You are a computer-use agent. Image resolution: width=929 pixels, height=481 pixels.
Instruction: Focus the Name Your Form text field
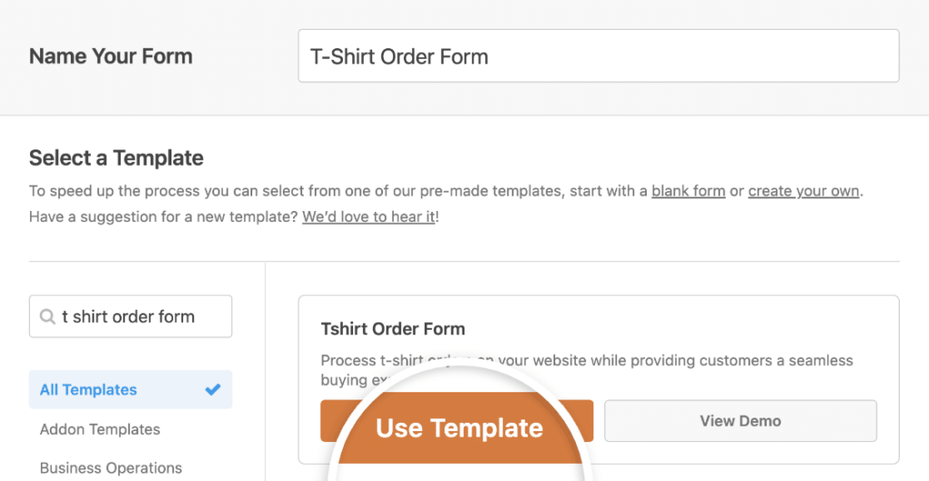598,56
